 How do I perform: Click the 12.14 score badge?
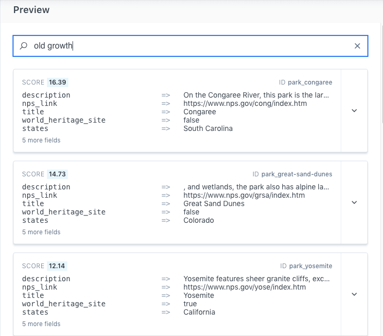pyautogui.click(x=57, y=266)
